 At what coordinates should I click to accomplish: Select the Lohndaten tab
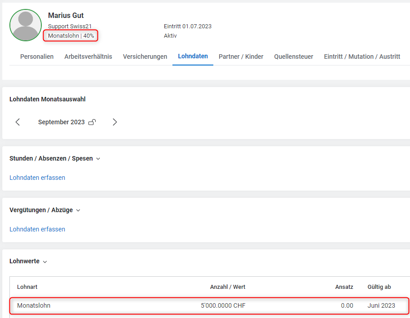pos(193,57)
